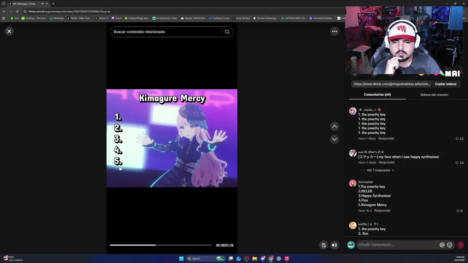The height and width of the screenshot is (263, 468).
Task: Open the tab search dropdown
Action: pos(4,4)
